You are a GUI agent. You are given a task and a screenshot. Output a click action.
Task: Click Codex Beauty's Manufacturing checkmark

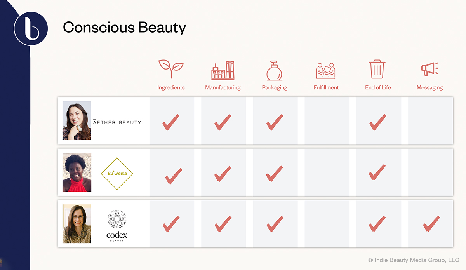[x=223, y=224]
